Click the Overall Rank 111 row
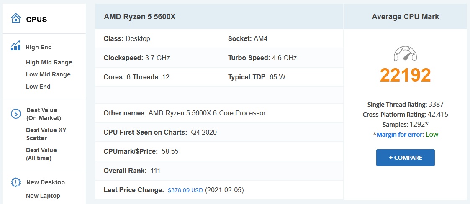The width and height of the screenshot is (470, 204). pyautogui.click(x=219, y=171)
